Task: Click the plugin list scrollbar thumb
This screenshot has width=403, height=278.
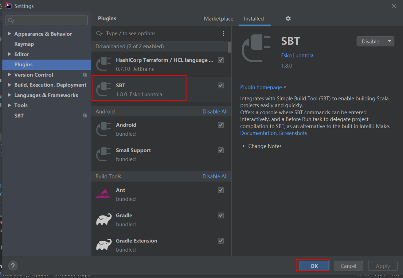Action: (x=229, y=47)
